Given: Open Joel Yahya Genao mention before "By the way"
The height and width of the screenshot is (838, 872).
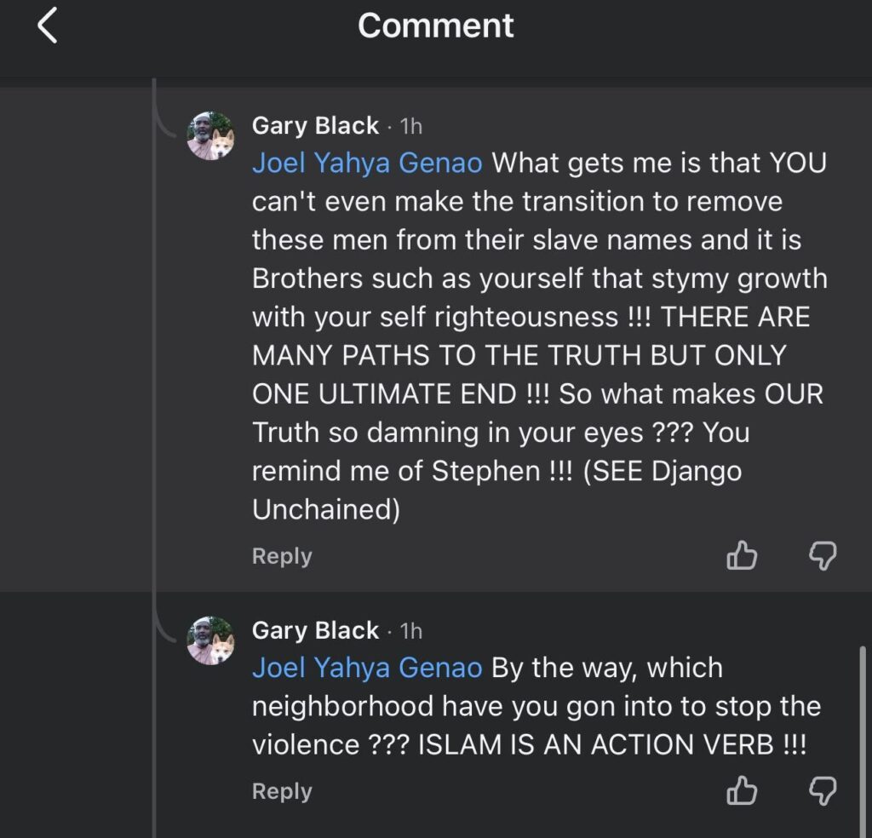Looking at the screenshot, I should point(367,668).
